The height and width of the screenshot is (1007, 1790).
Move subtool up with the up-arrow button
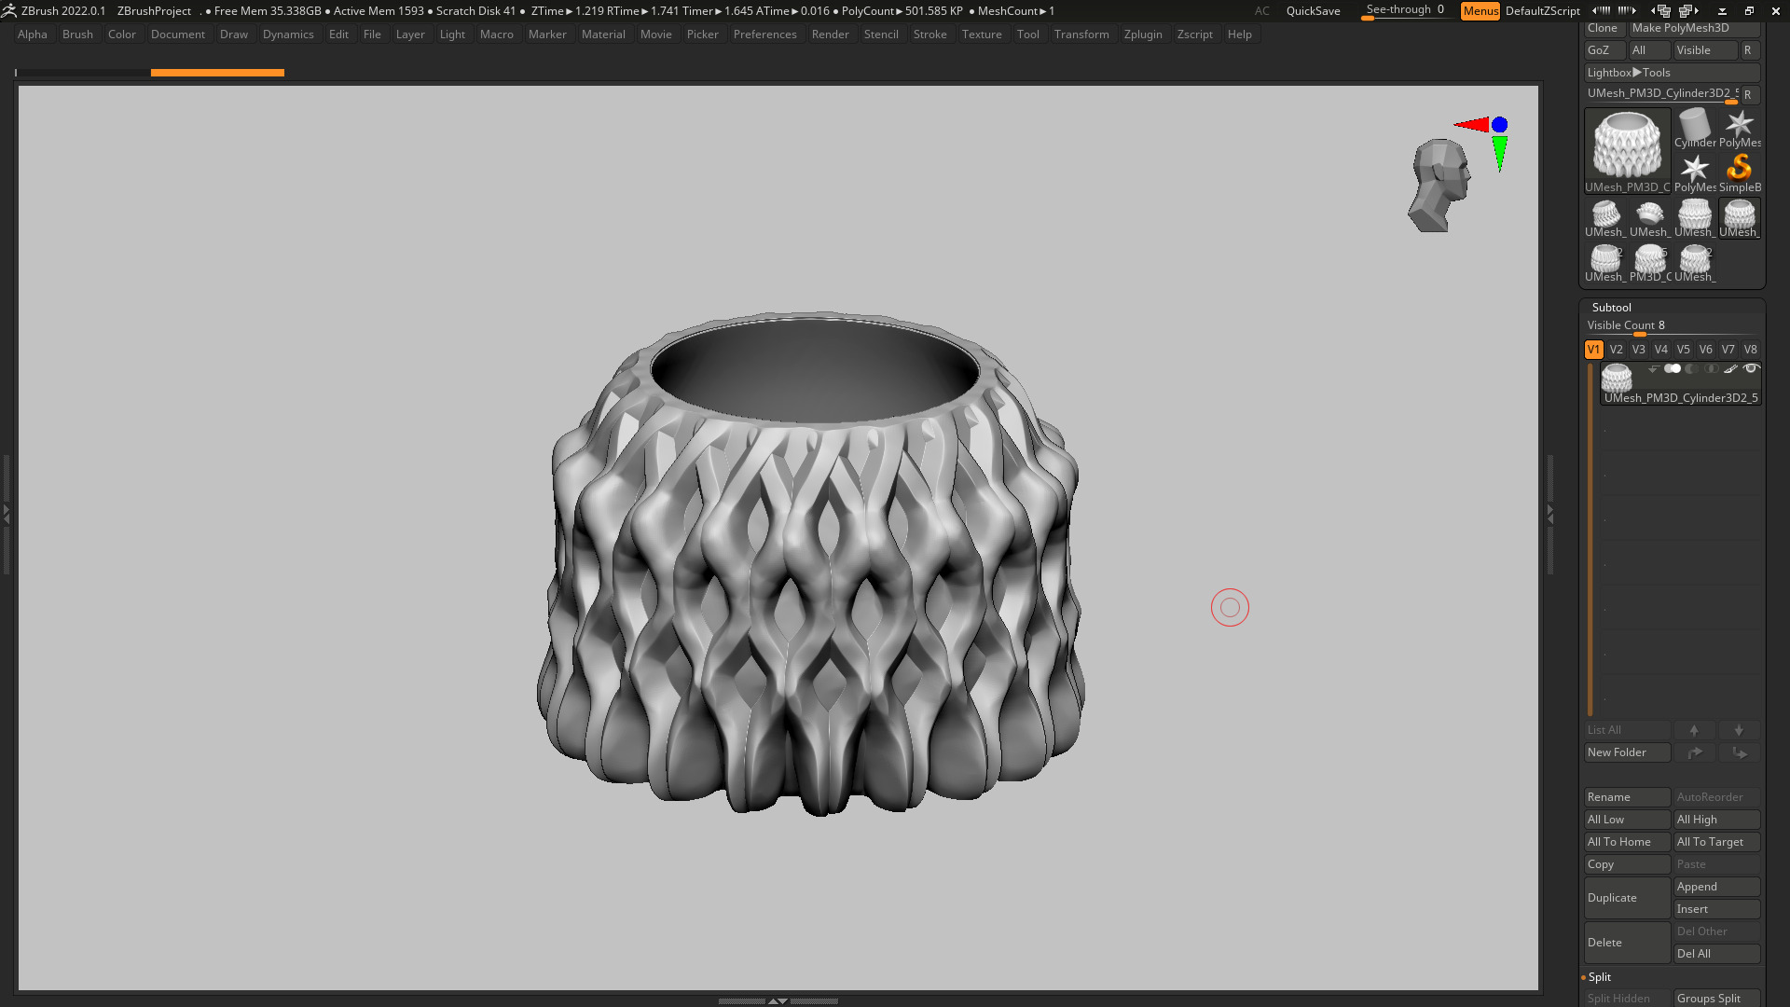[x=1694, y=730]
